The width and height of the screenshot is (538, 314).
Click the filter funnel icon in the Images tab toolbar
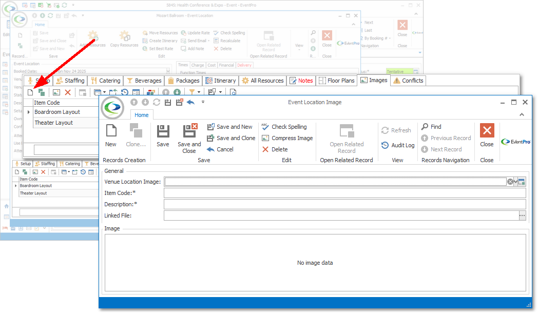(192, 92)
